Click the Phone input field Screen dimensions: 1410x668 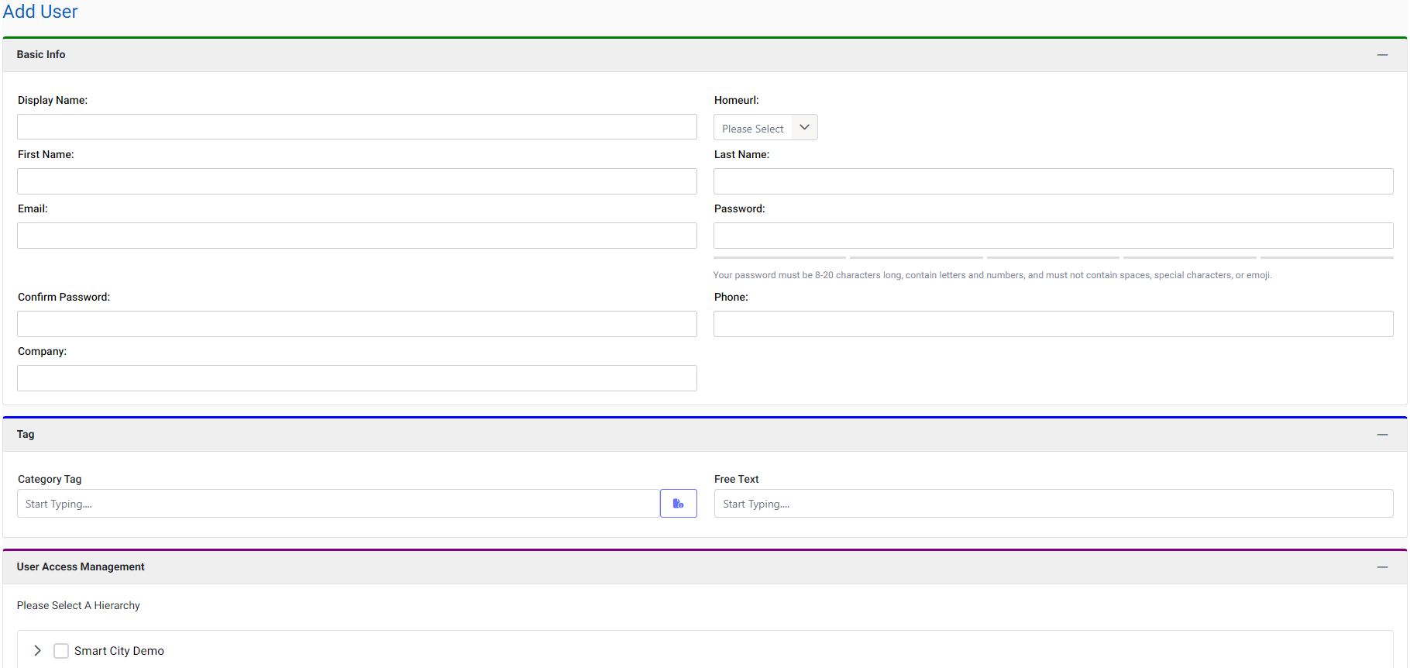(x=1053, y=324)
